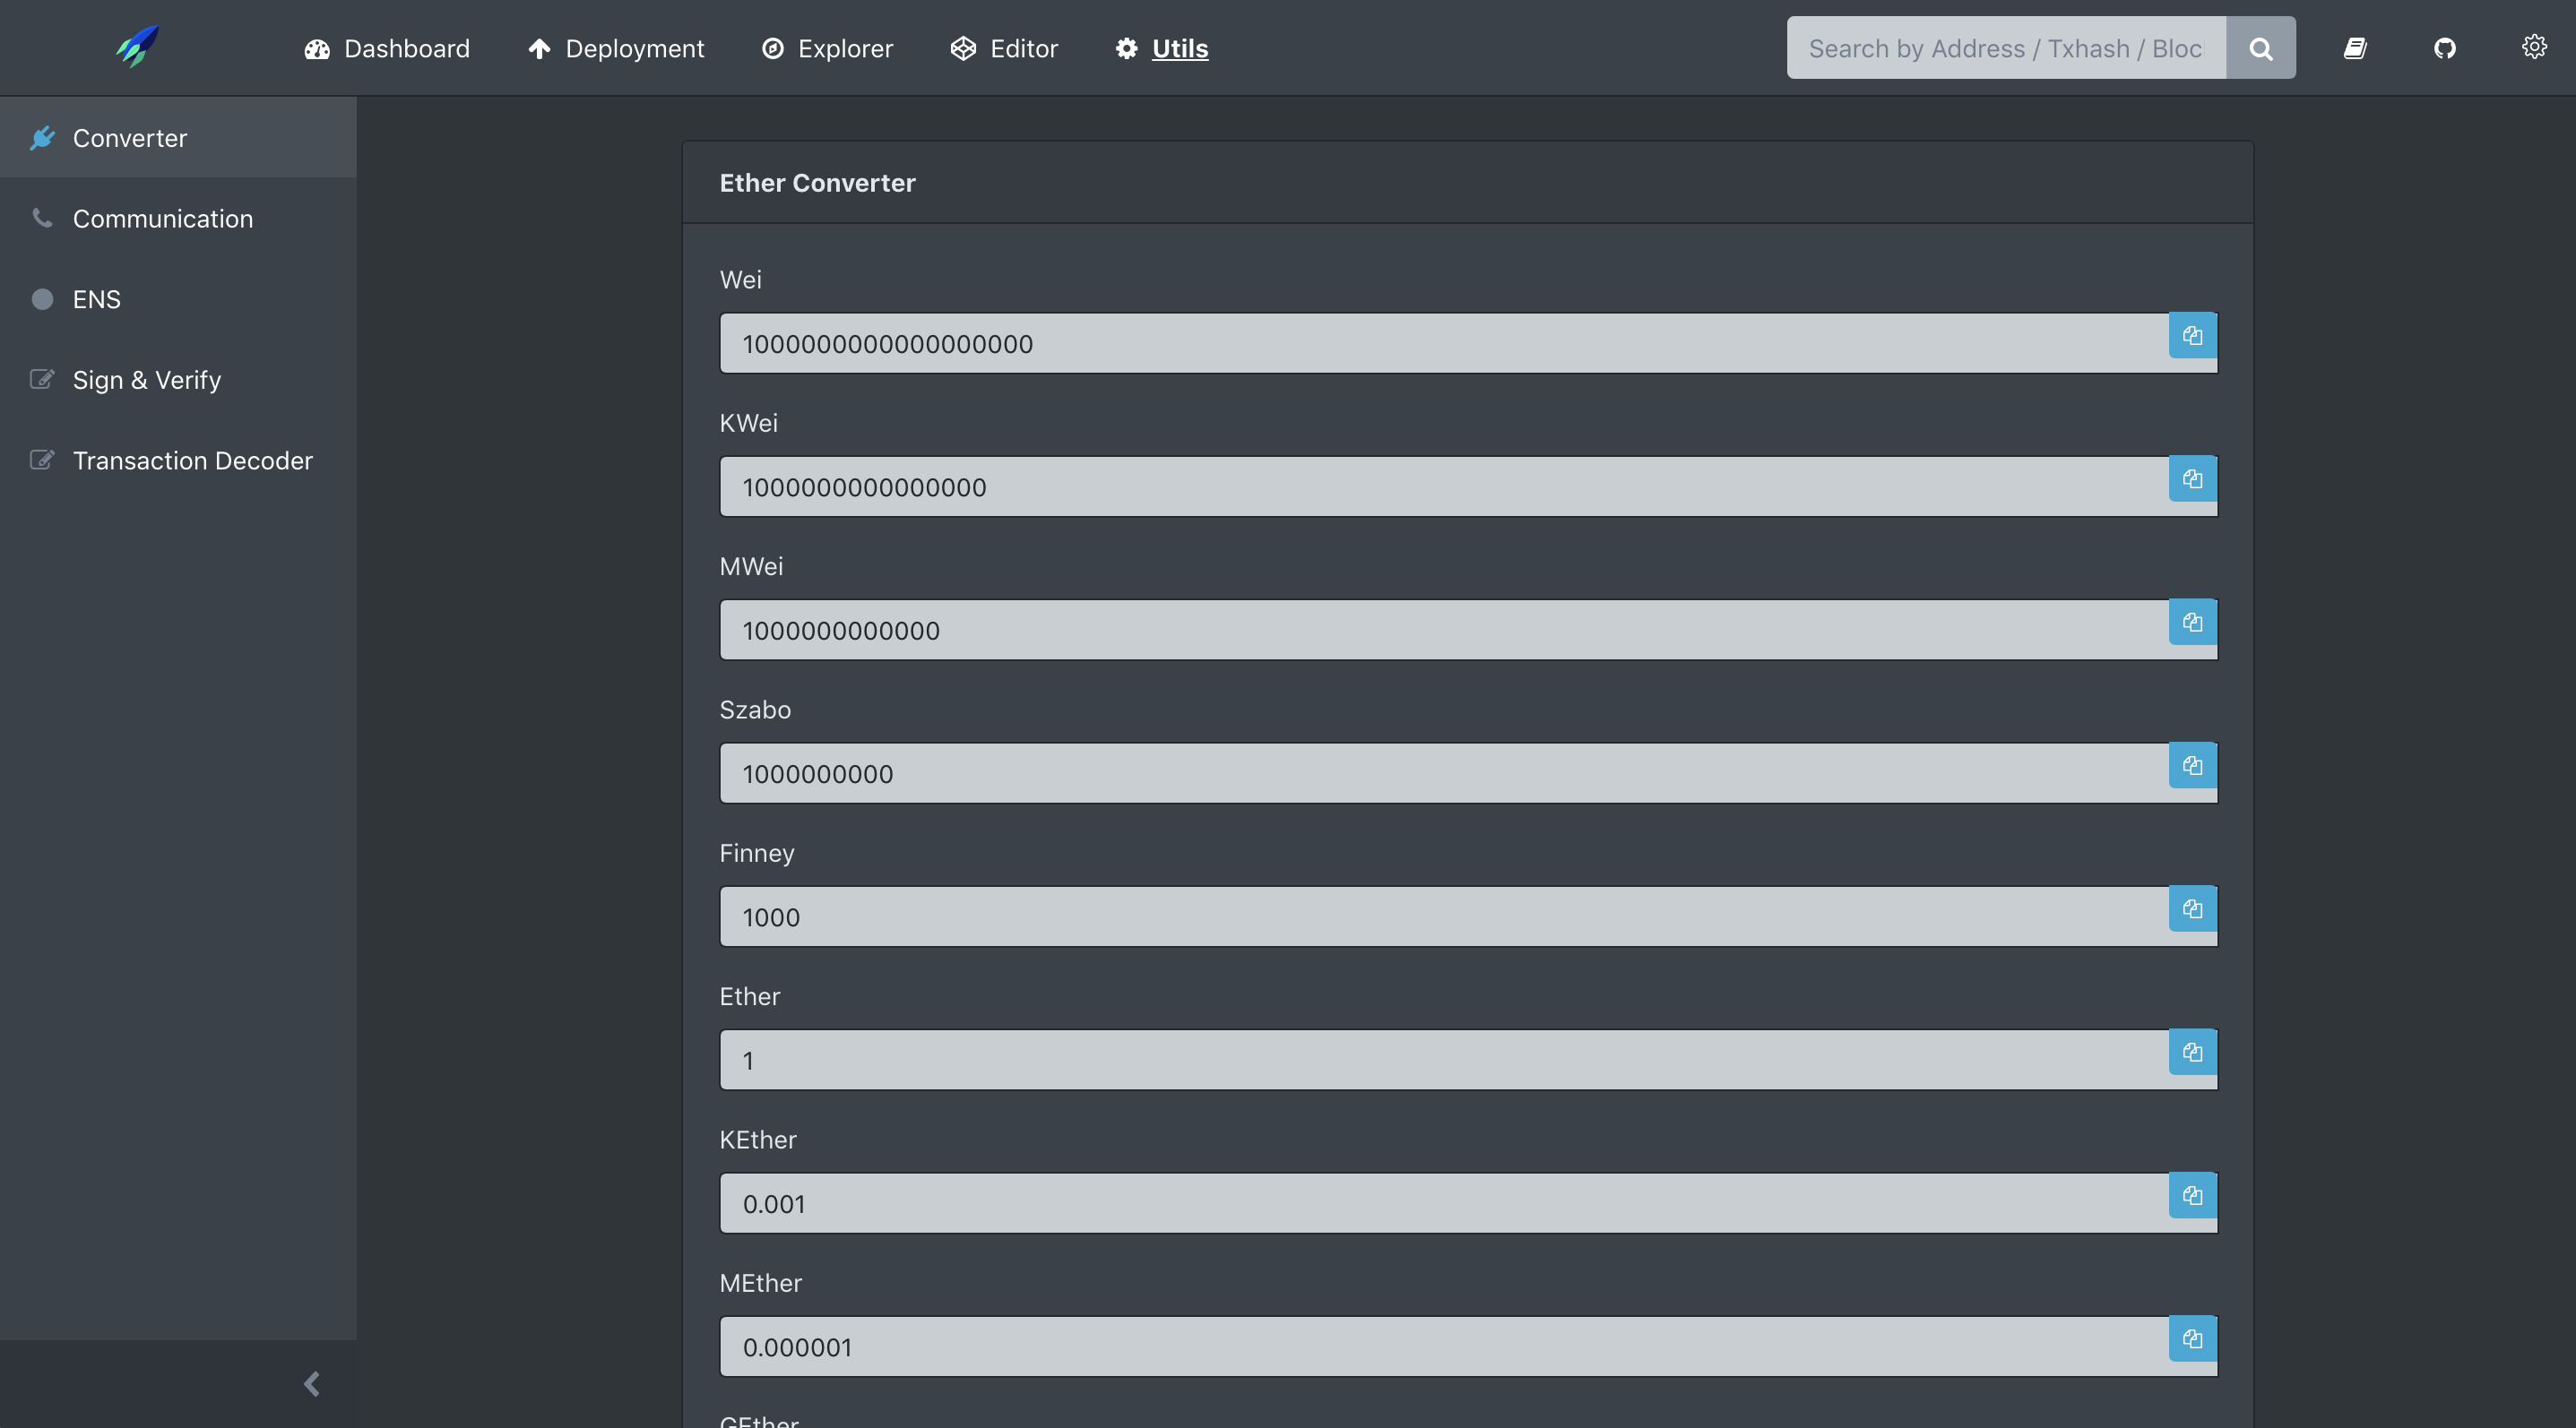Image resolution: width=2576 pixels, height=1428 pixels.
Task: Click the Sign & Verify edit icon
Action: pyautogui.click(x=42, y=379)
